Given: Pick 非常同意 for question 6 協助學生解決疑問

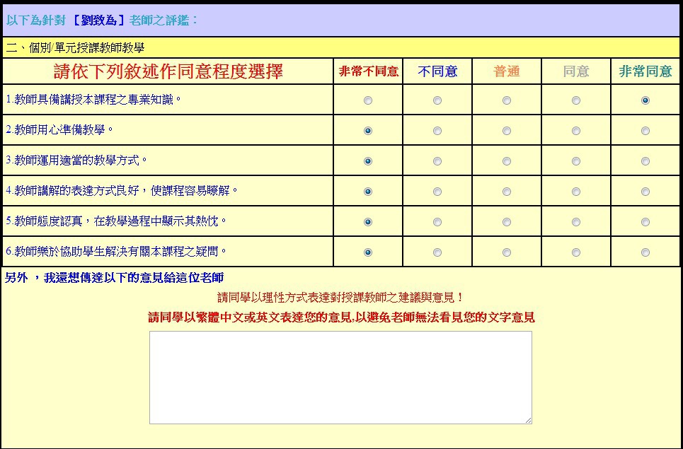Looking at the screenshot, I should tap(645, 252).
